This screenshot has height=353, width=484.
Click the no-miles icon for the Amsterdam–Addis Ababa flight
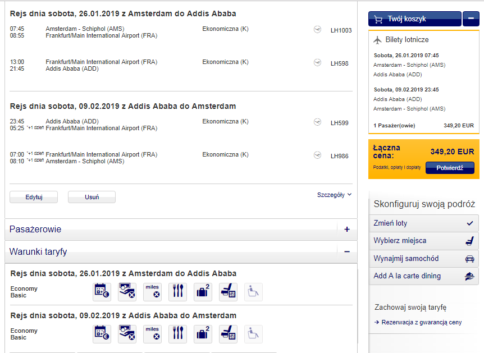(153, 292)
